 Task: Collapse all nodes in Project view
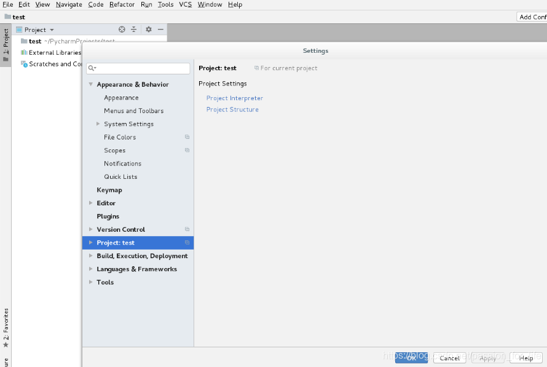pyautogui.click(x=133, y=29)
